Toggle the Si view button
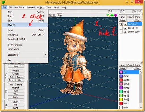Screen dimensions: 145x112 tap(50, 15)
